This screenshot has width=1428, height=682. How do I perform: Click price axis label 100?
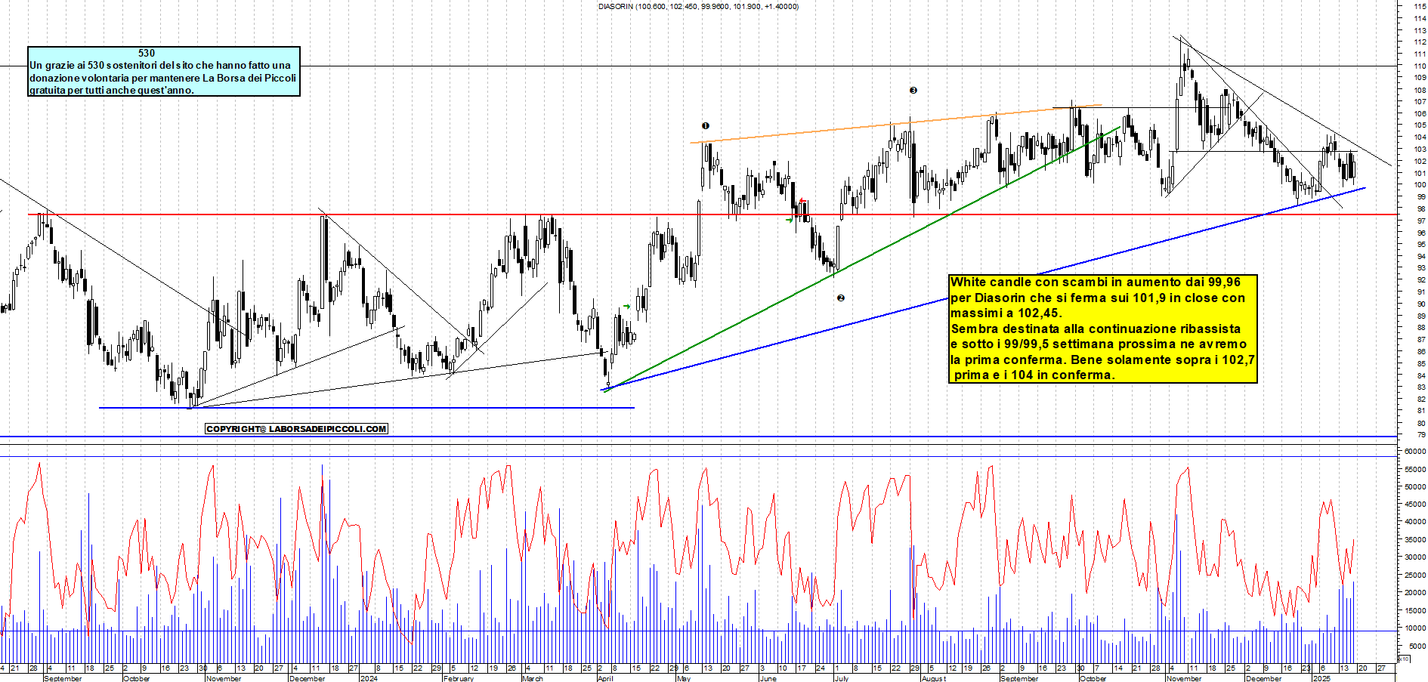pyautogui.click(x=1420, y=185)
